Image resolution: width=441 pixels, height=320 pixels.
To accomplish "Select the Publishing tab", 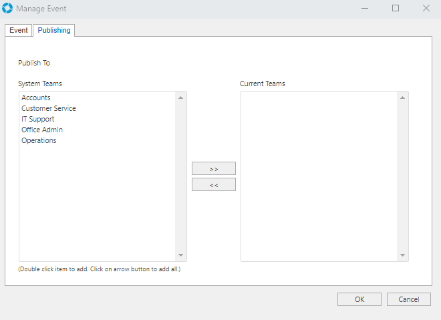I will [x=54, y=31].
